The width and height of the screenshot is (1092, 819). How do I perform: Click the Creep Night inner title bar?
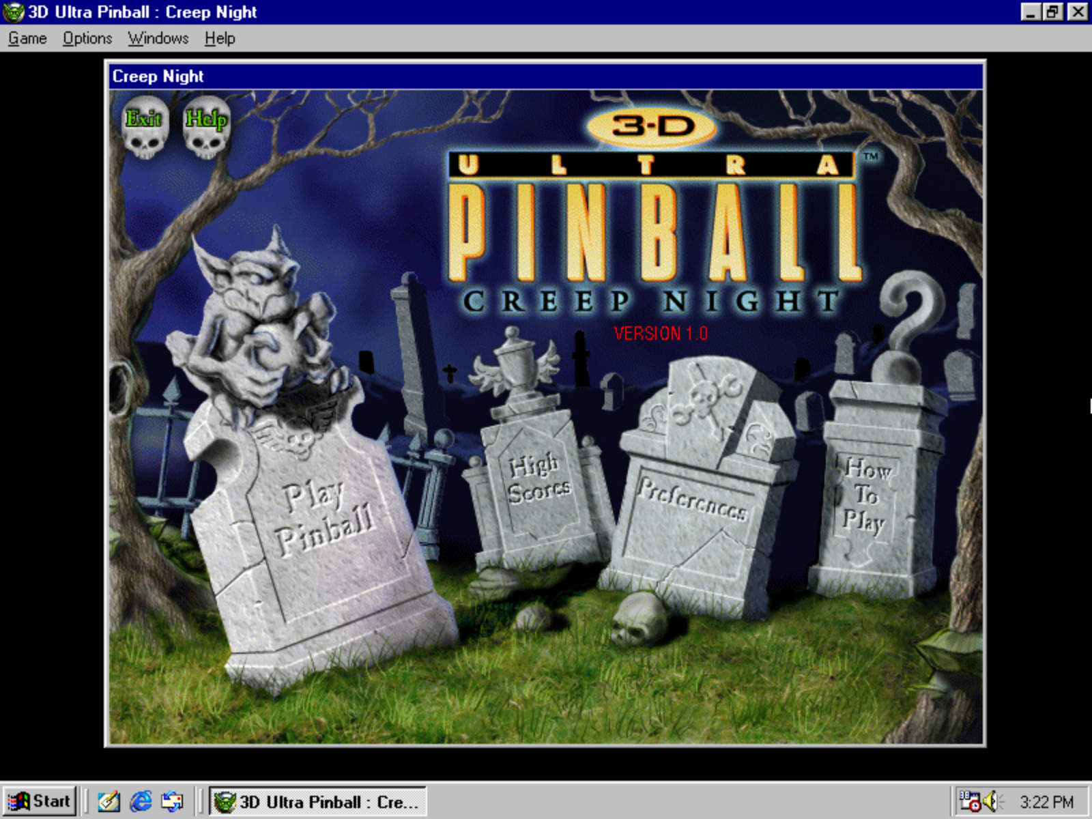tap(546, 76)
